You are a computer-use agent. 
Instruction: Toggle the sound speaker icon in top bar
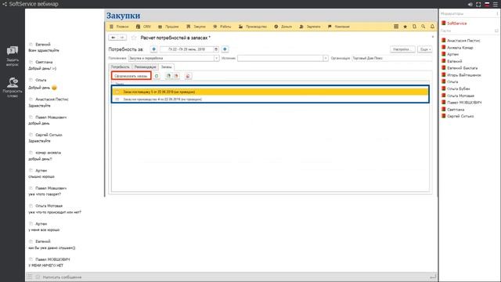point(470,4)
